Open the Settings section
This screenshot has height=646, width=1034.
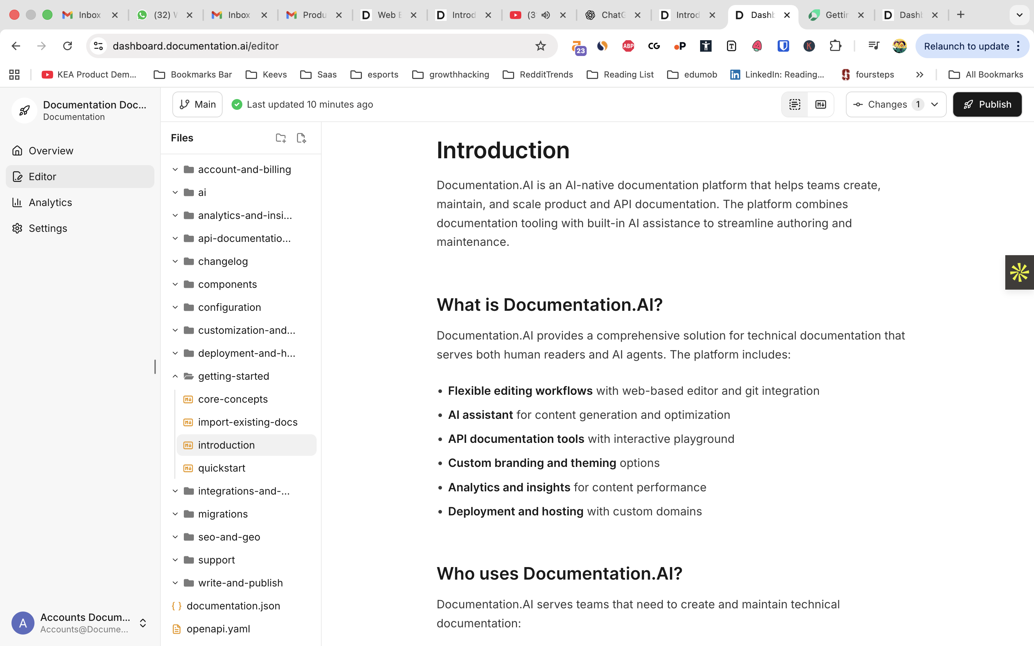(x=47, y=228)
